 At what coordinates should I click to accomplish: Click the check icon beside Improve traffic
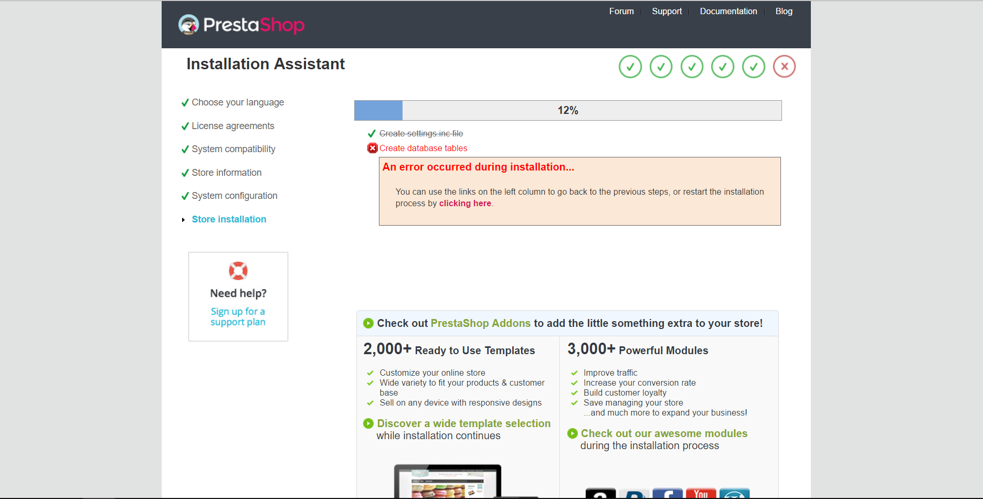tap(574, 373)
